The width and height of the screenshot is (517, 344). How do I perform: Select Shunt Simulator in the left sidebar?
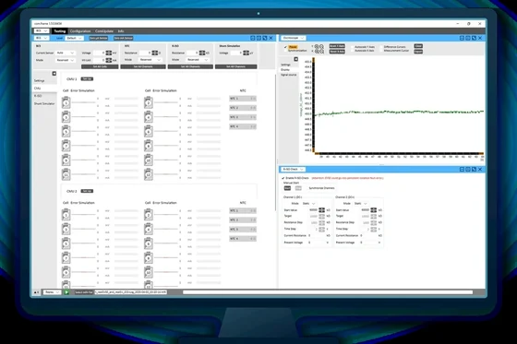click(x=44, y=103)
